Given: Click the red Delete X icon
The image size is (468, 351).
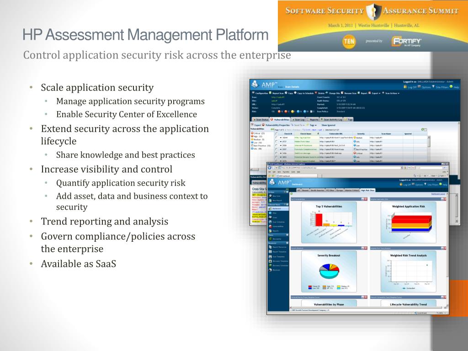Looking at the screenshot, I should (316, 93).
